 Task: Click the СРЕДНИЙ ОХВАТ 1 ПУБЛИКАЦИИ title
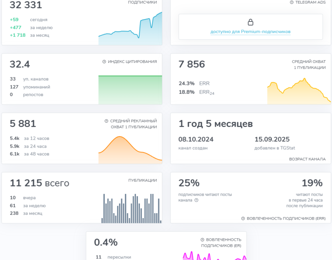click(308, 65)
